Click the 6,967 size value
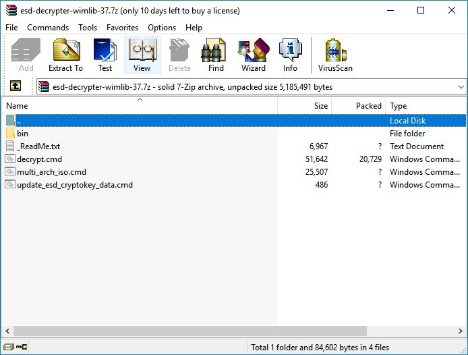This screenshot has height=355, width=468. 318,146
